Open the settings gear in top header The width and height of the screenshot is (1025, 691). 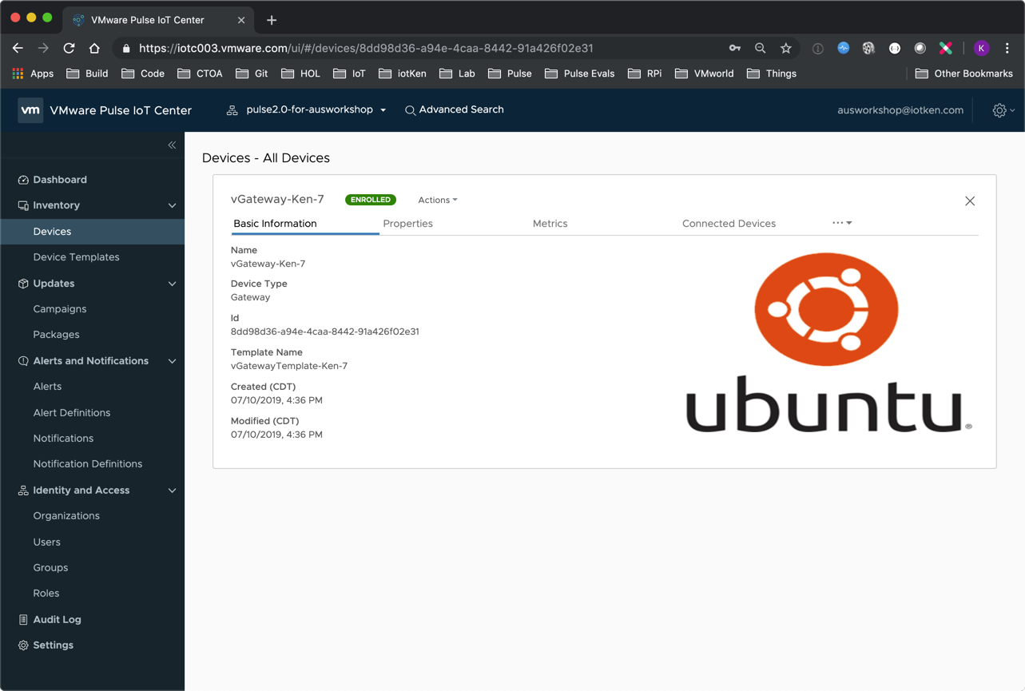click(x=1001, y=110)
